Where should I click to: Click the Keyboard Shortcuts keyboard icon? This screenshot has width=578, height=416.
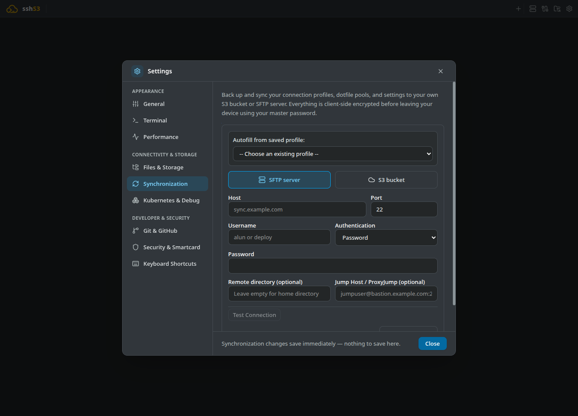click(136, 264)
